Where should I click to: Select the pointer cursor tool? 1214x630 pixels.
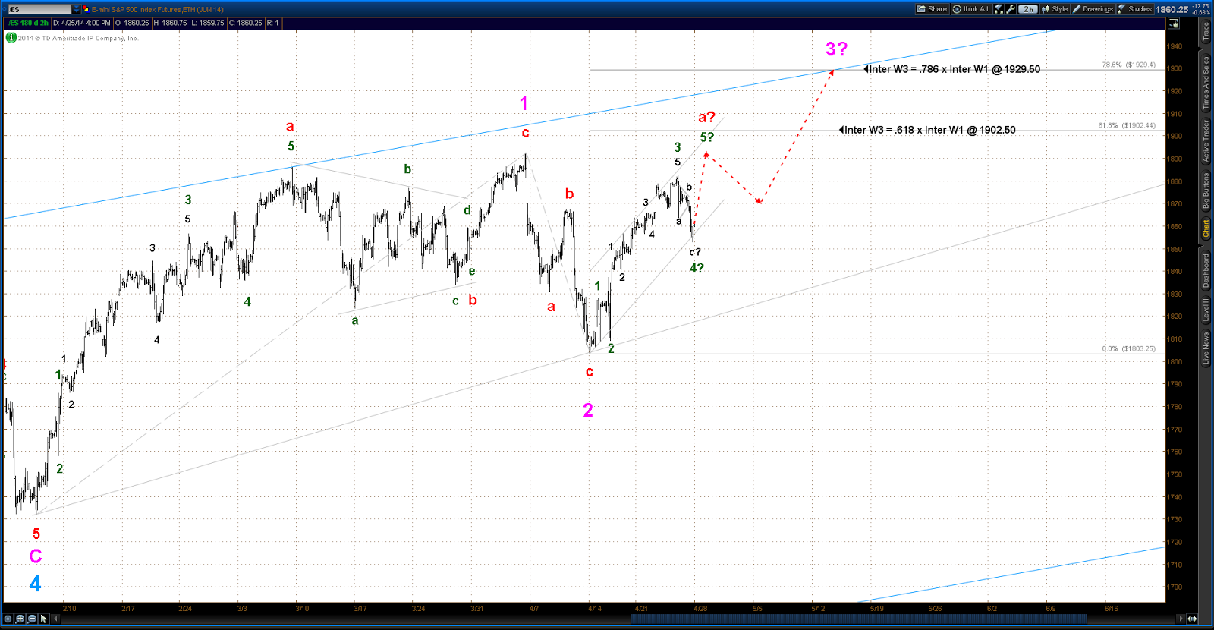click(x=43, y=619)
